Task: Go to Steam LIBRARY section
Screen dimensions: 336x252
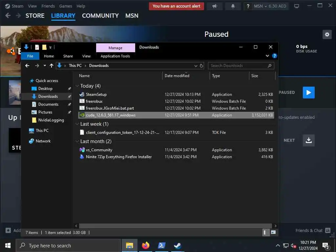Action: (63, 16)
